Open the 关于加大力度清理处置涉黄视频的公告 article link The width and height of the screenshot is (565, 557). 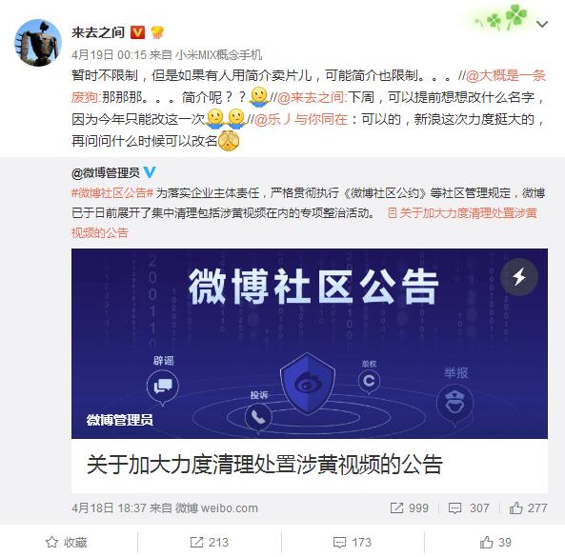tap(462, 213)
